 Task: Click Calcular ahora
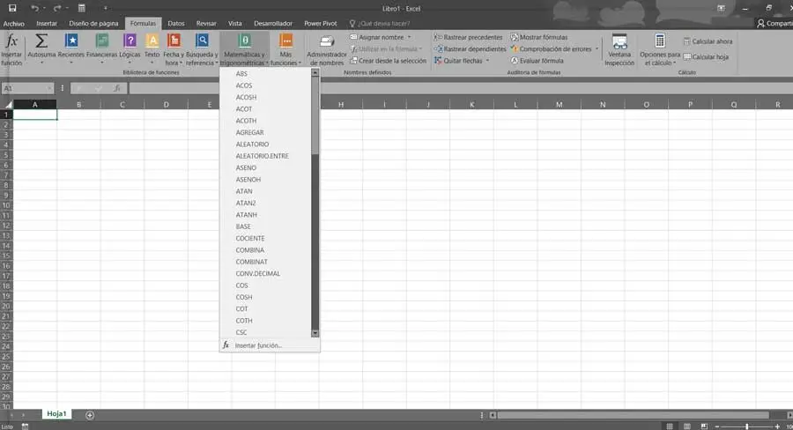pos(708,41)
